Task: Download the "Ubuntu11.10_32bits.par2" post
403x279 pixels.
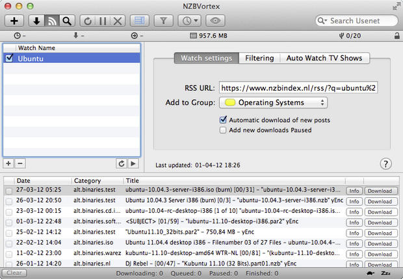Action: pos(380,233)
